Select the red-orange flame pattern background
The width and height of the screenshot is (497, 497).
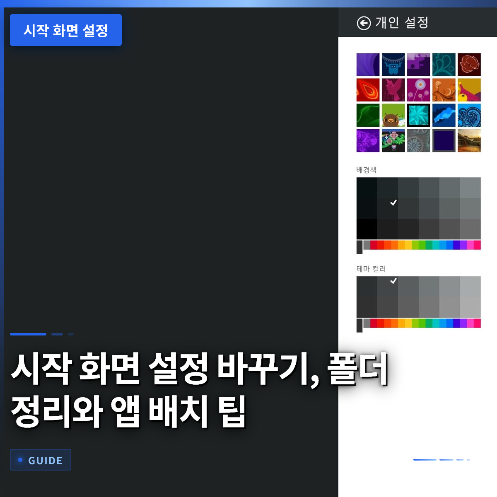pos(368,90)
